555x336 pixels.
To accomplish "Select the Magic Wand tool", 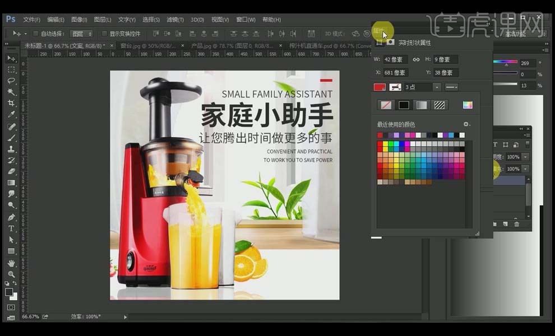I will tap(11, 92).
